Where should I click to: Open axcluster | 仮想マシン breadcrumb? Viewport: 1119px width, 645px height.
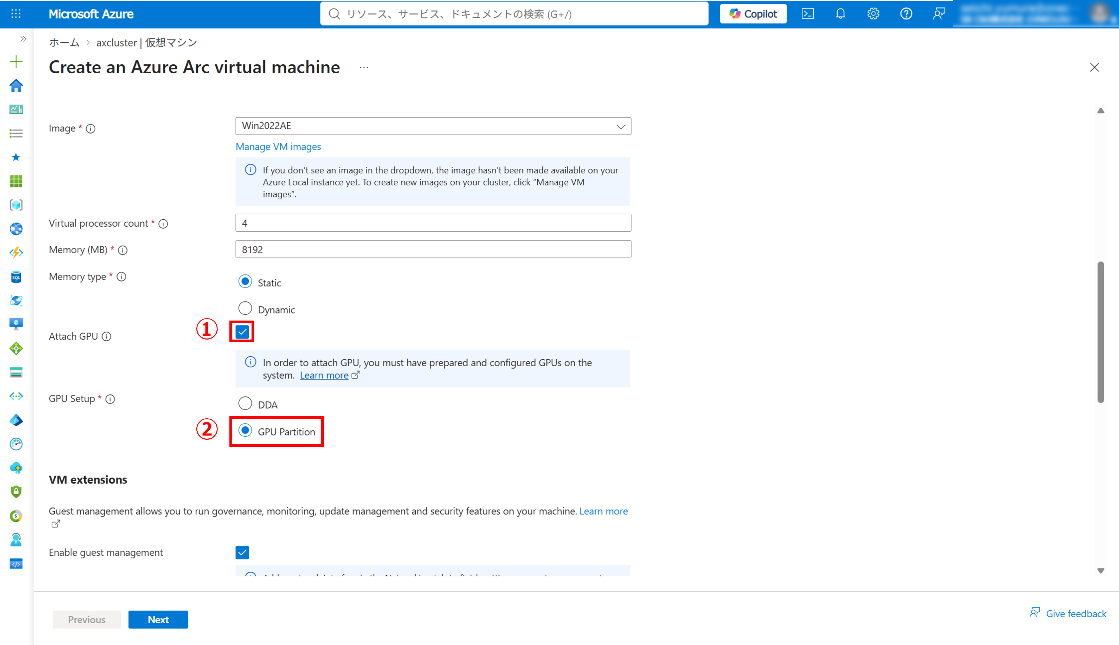[x=146, y=42]
